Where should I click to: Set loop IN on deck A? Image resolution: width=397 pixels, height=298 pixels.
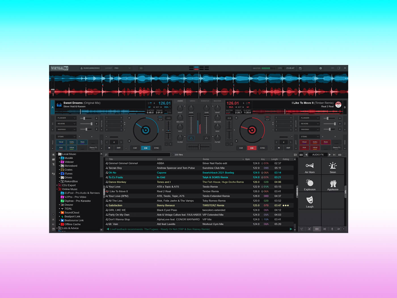109,148
